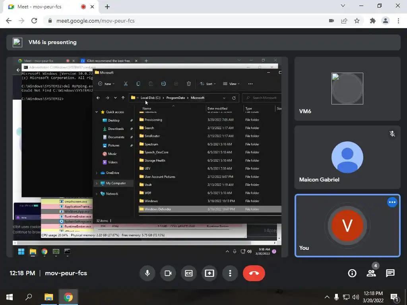Click the Explorer up-one-level arrow
The image size is (407, 305).
click(123, 98)
